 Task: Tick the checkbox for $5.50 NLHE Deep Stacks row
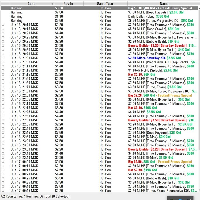coord(3,29)
